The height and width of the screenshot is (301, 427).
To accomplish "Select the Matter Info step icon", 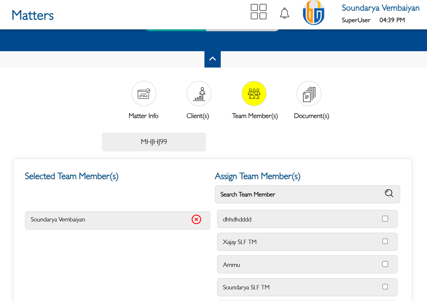I will point(144,94).
